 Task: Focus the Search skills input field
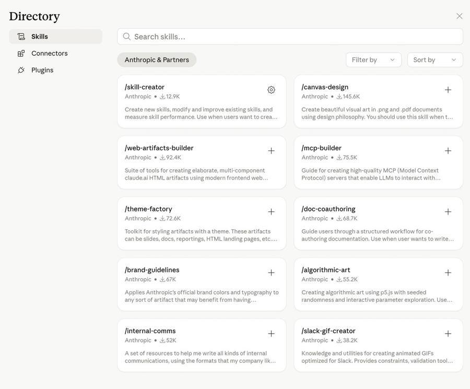pyautogui.click(x=290, y=37)
